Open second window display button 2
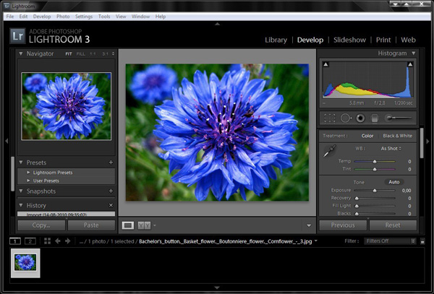Screen dimensions: 434x294 (30, 241)
